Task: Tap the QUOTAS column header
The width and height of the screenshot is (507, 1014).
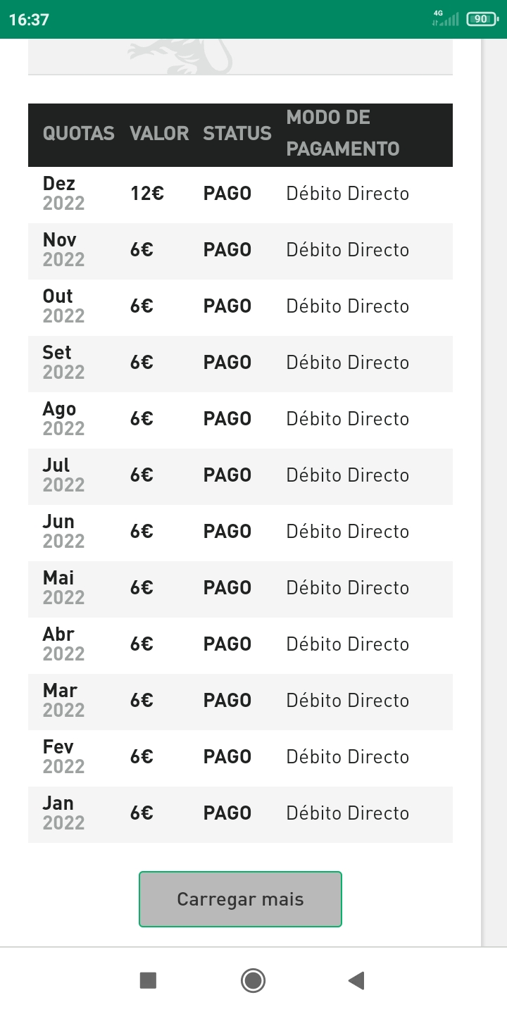Action: [78, 134]
